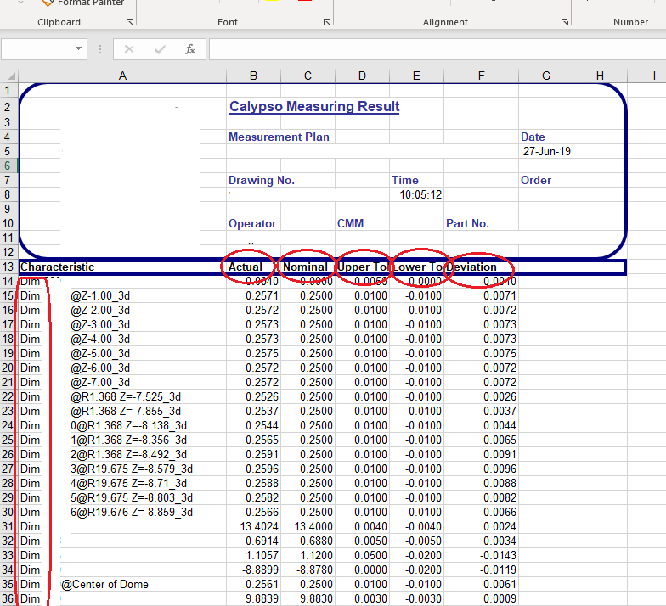Click the Lower Tol header cell
This screenshot has width=666, height=606.
[416, 267]
